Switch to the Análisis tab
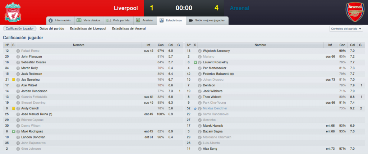This screenshot has height=154, width=368. 146,21
